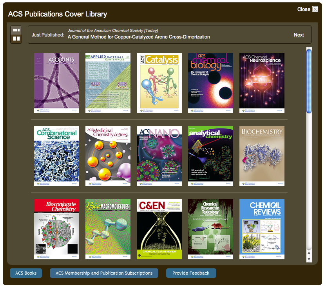The width and height of the screenshot is (326, 288).
Task: Select the Chemical Reviews cover
Action: (x=262, y=229)
